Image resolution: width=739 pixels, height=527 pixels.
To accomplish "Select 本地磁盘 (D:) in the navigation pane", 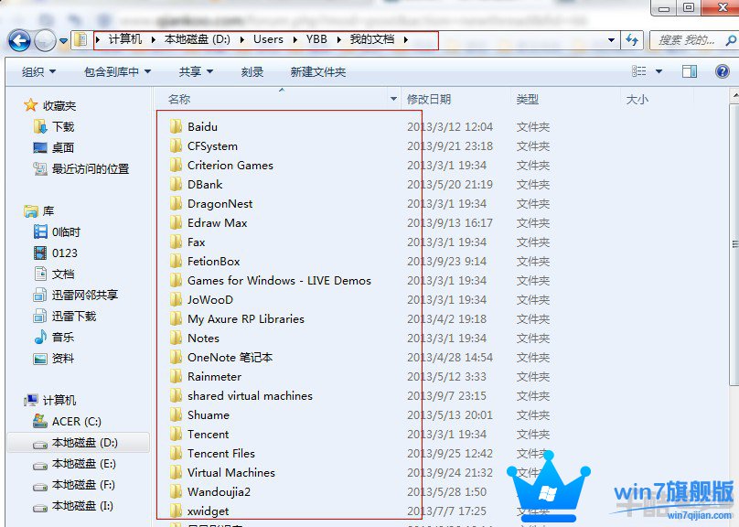I will coord(75,443).
